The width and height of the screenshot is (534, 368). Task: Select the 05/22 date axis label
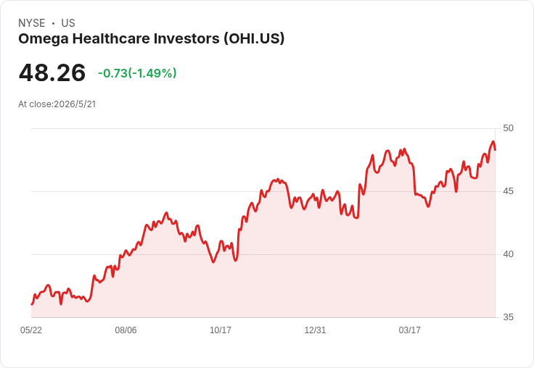(x=31, y=330)
